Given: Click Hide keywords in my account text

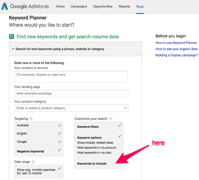Looking at the screenshot, I should 96,147.
